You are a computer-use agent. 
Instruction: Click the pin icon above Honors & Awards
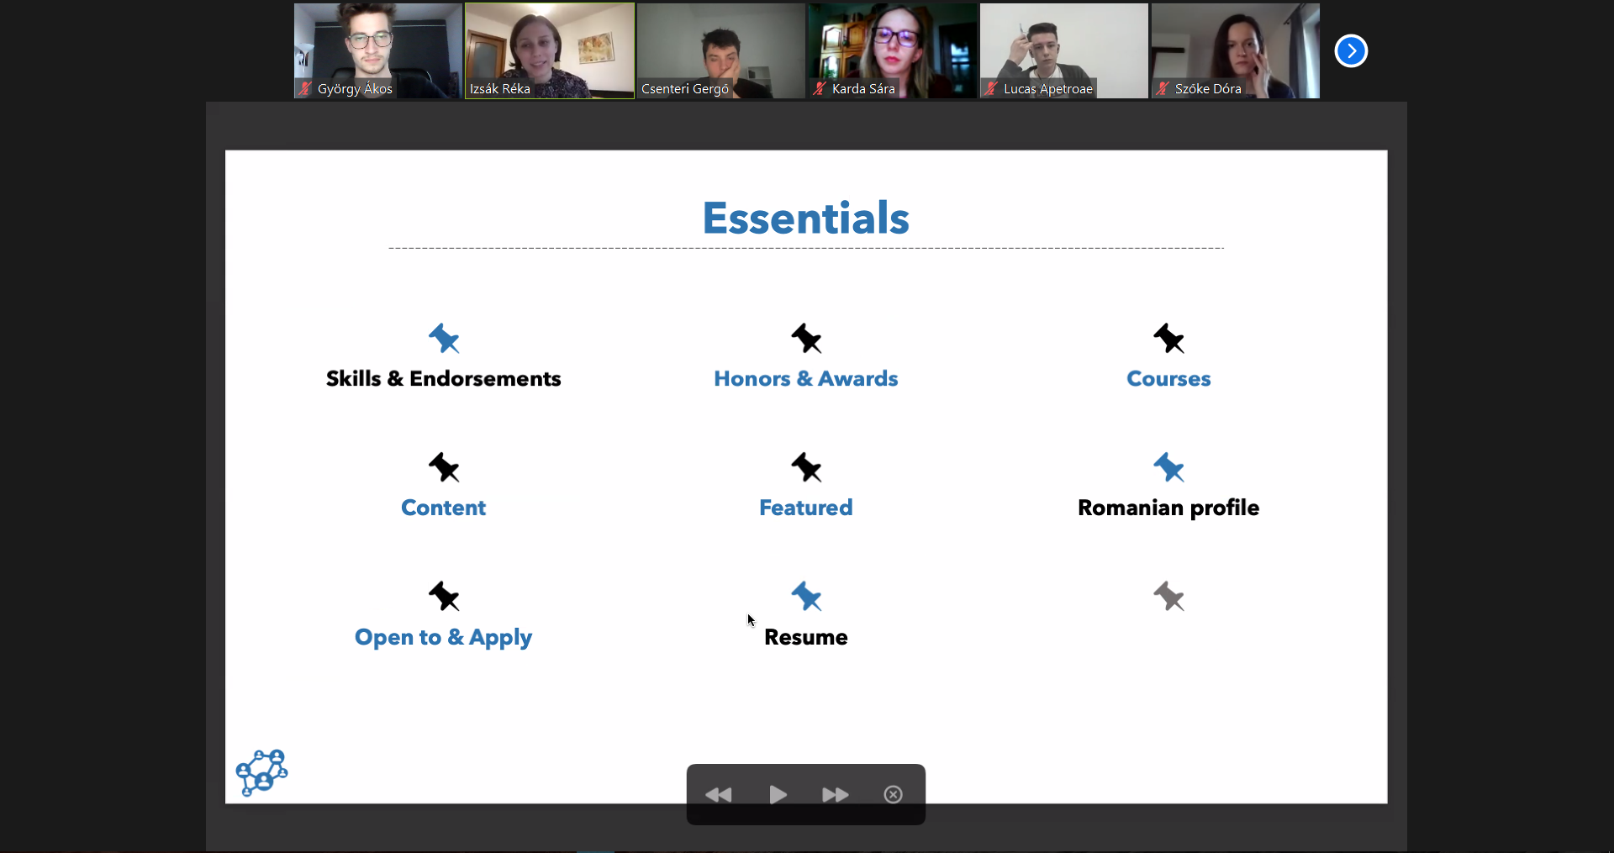point(806,339)
